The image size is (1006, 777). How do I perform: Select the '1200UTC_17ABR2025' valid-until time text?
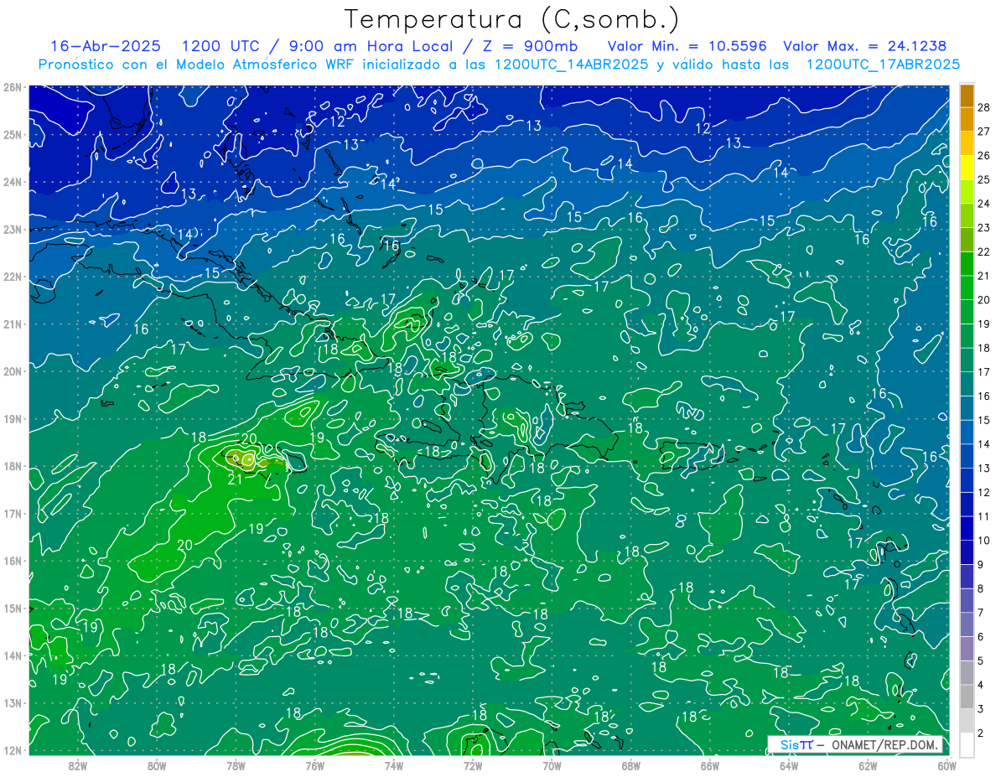point(883,65)
